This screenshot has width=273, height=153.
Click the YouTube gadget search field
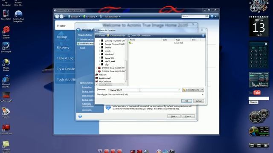tap(258, 98)
